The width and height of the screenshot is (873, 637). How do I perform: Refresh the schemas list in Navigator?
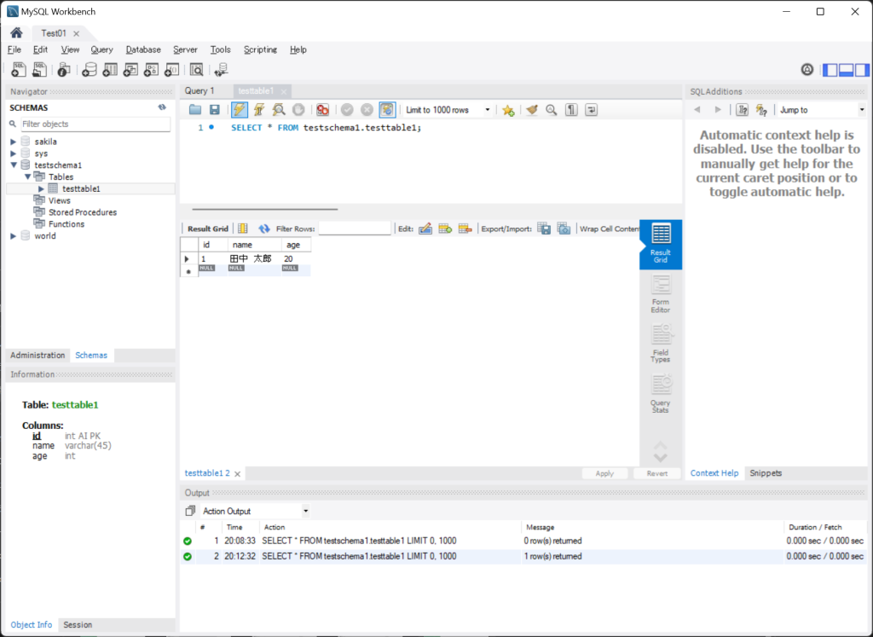[162, 107]
